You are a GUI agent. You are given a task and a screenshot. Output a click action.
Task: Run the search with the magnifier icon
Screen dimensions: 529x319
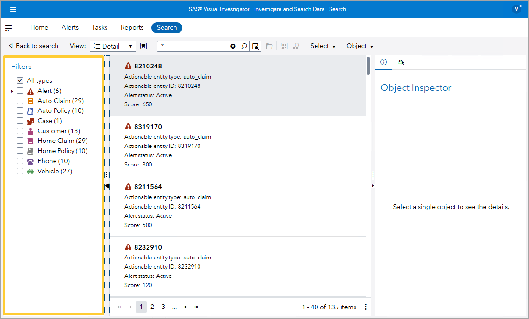244,46
